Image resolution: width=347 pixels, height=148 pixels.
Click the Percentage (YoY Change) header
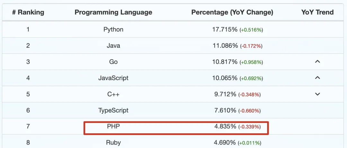(x=232, y=12)
